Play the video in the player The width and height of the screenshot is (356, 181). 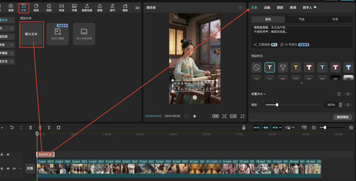pyautogui.click(x=195, y=116)
